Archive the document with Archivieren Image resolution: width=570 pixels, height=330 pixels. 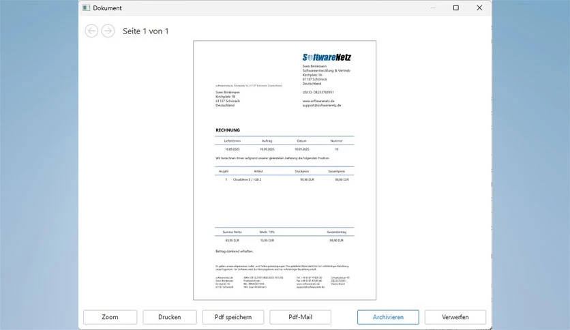(388, 317)
